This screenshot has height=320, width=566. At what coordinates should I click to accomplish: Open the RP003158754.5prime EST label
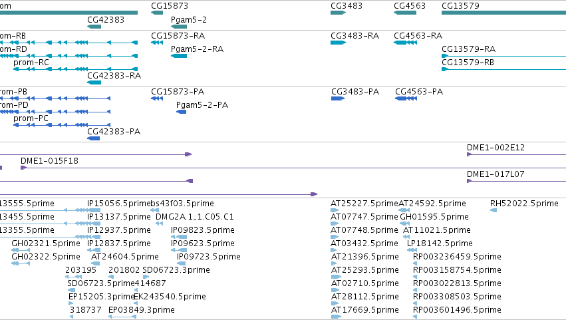coord(457,271)
